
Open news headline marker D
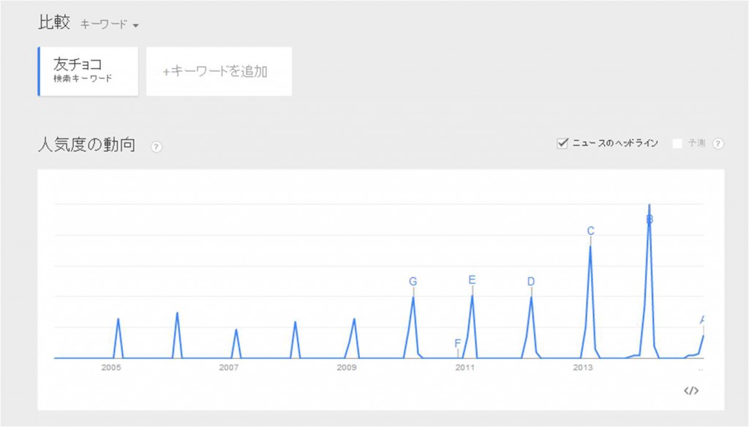click(531, 281)
